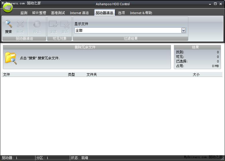
Task: Click the 点击 "搜索" 搜索冗余文件 hint text
Action: tap(40, 58)
